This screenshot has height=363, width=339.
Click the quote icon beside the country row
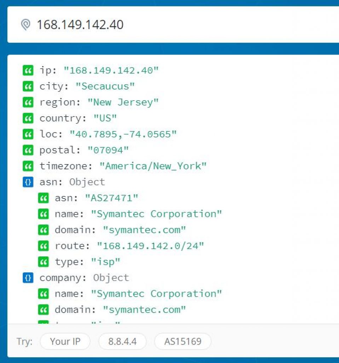(x=28, y=118)
